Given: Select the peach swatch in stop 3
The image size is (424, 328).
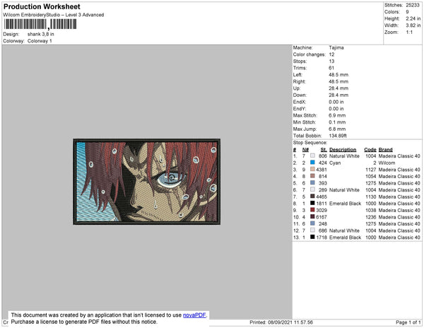Looking at the screenshot, I should [x=312, y=169].
